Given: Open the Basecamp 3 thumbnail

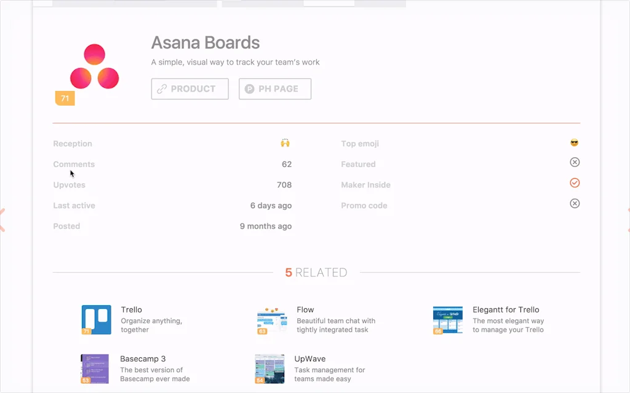Looking at the screenshot, I should tap(95, 368).
